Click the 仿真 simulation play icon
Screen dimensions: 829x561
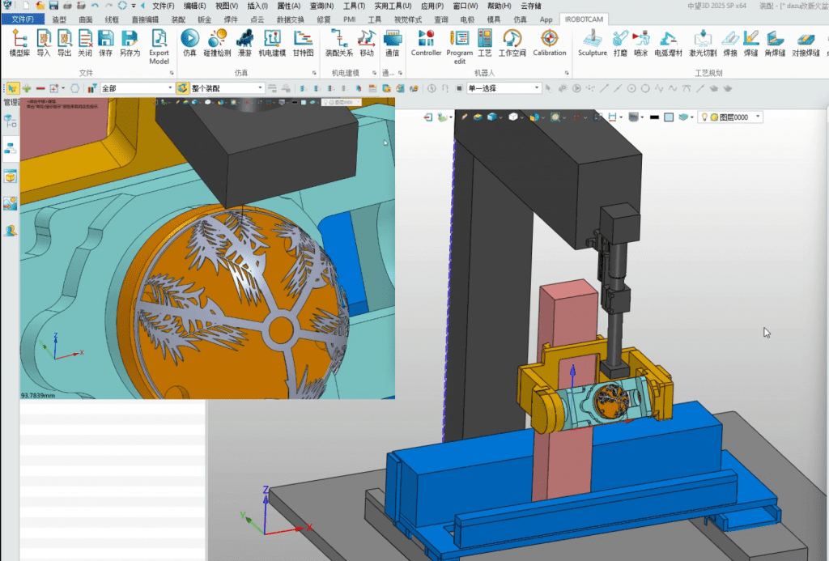pyautogui.click(x=189, y=40)
